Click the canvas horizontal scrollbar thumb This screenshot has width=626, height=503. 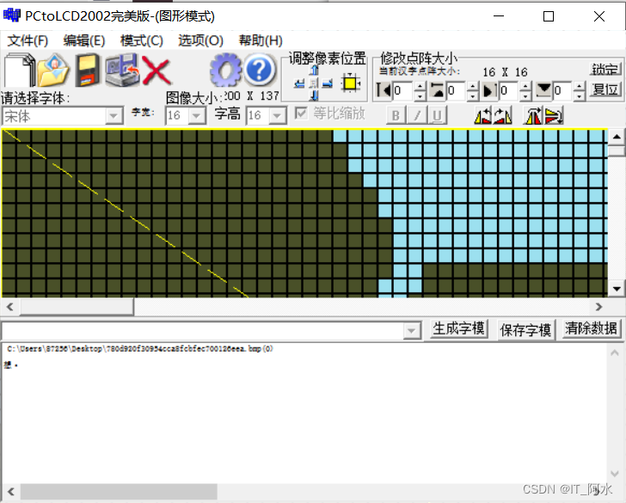tap(77, 307)
